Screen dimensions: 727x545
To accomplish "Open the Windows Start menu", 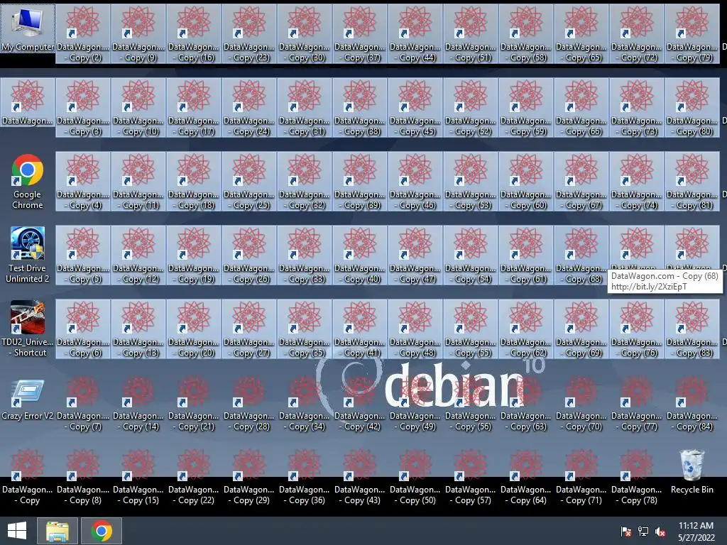I will click(17, 531).
